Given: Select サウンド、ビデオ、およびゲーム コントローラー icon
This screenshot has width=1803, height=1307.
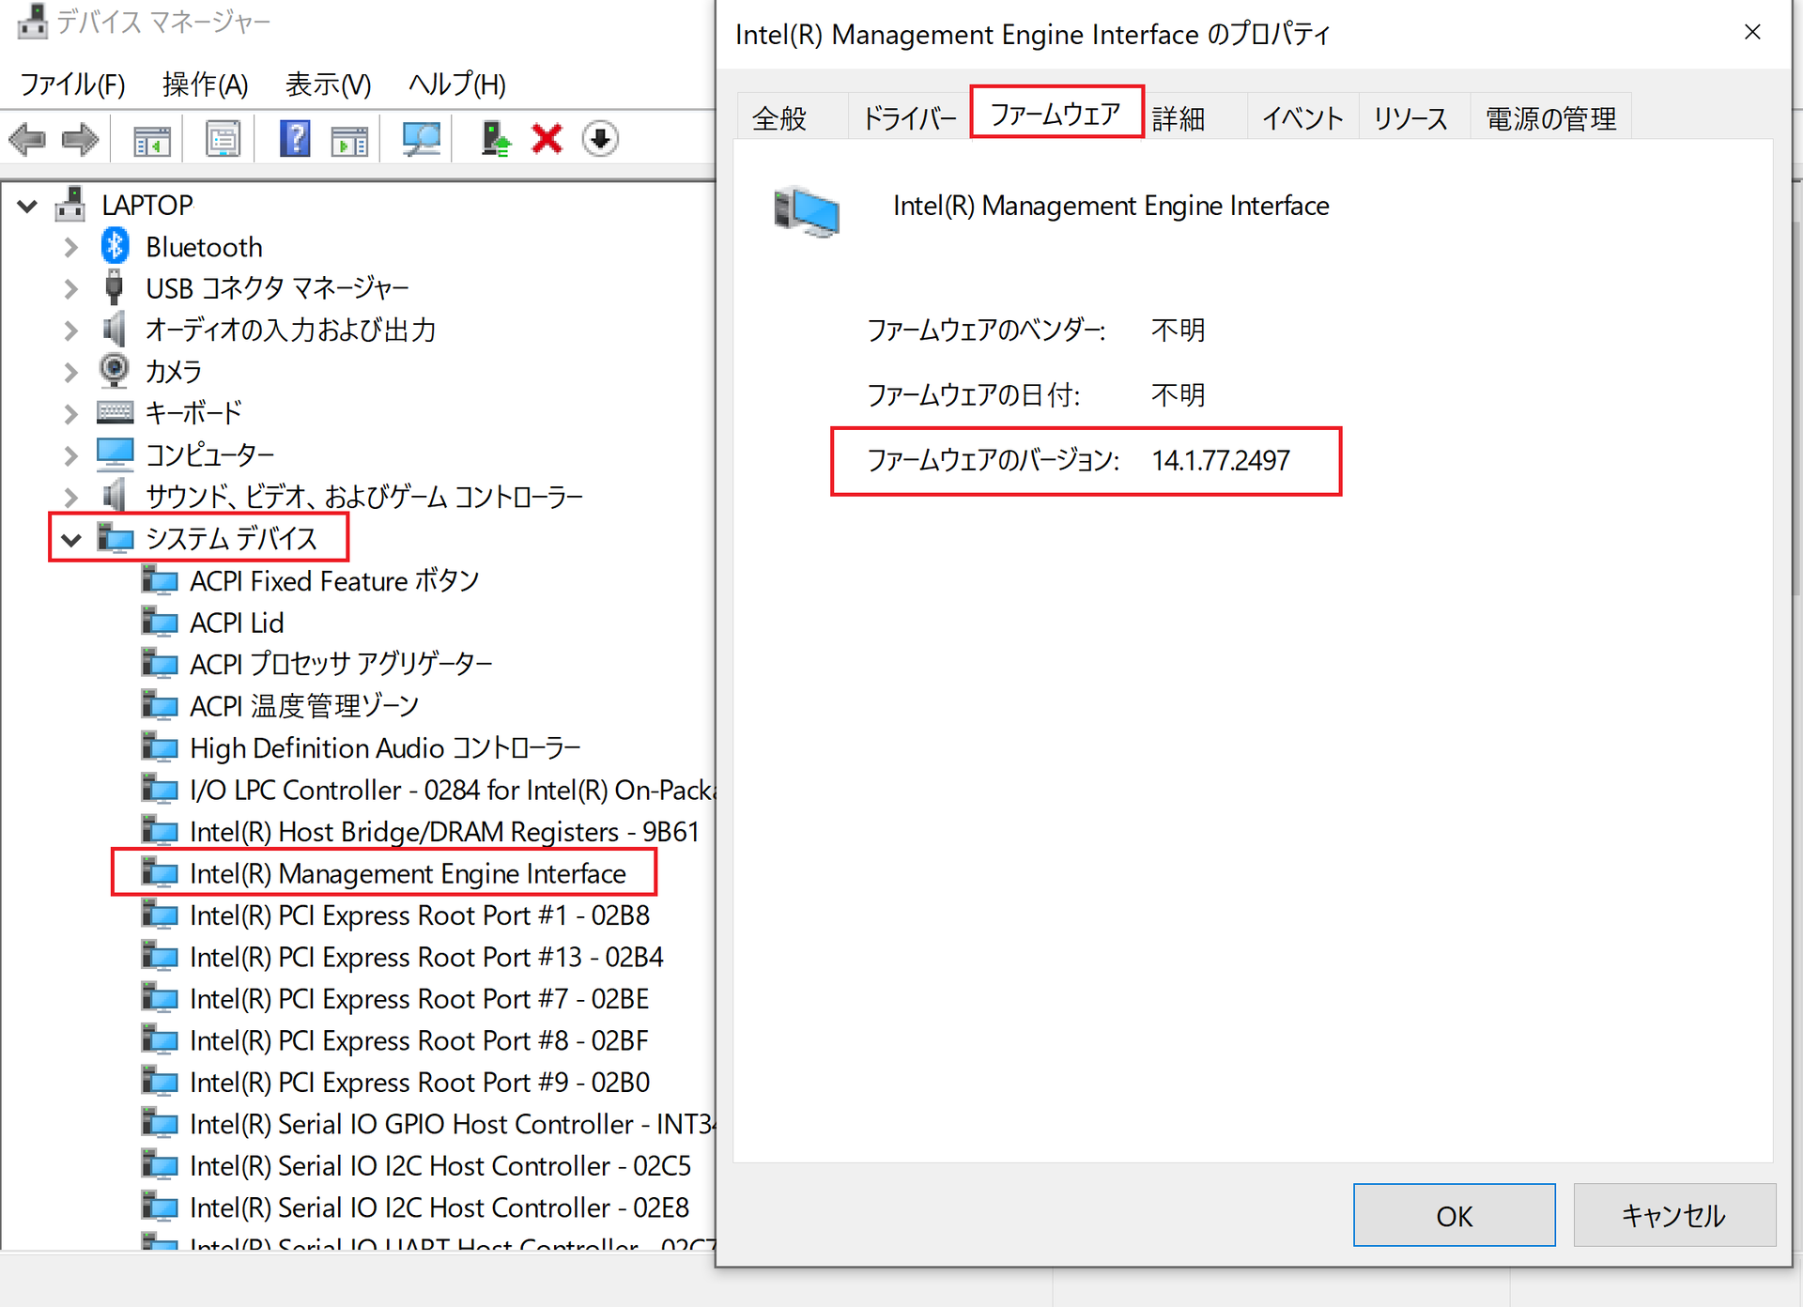Looking at the screenshot, I should pyautogui.click(x=115, y=495).
